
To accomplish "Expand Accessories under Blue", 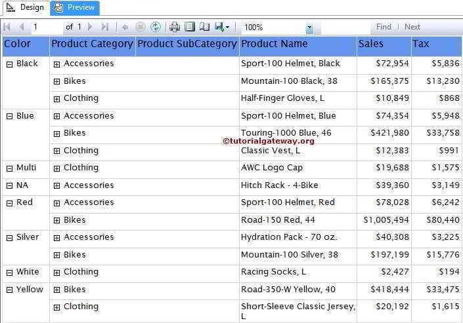I will point(56,117).
